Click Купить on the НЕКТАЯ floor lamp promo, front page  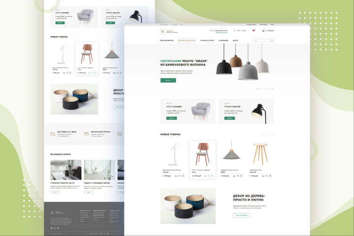click(229, 118)
